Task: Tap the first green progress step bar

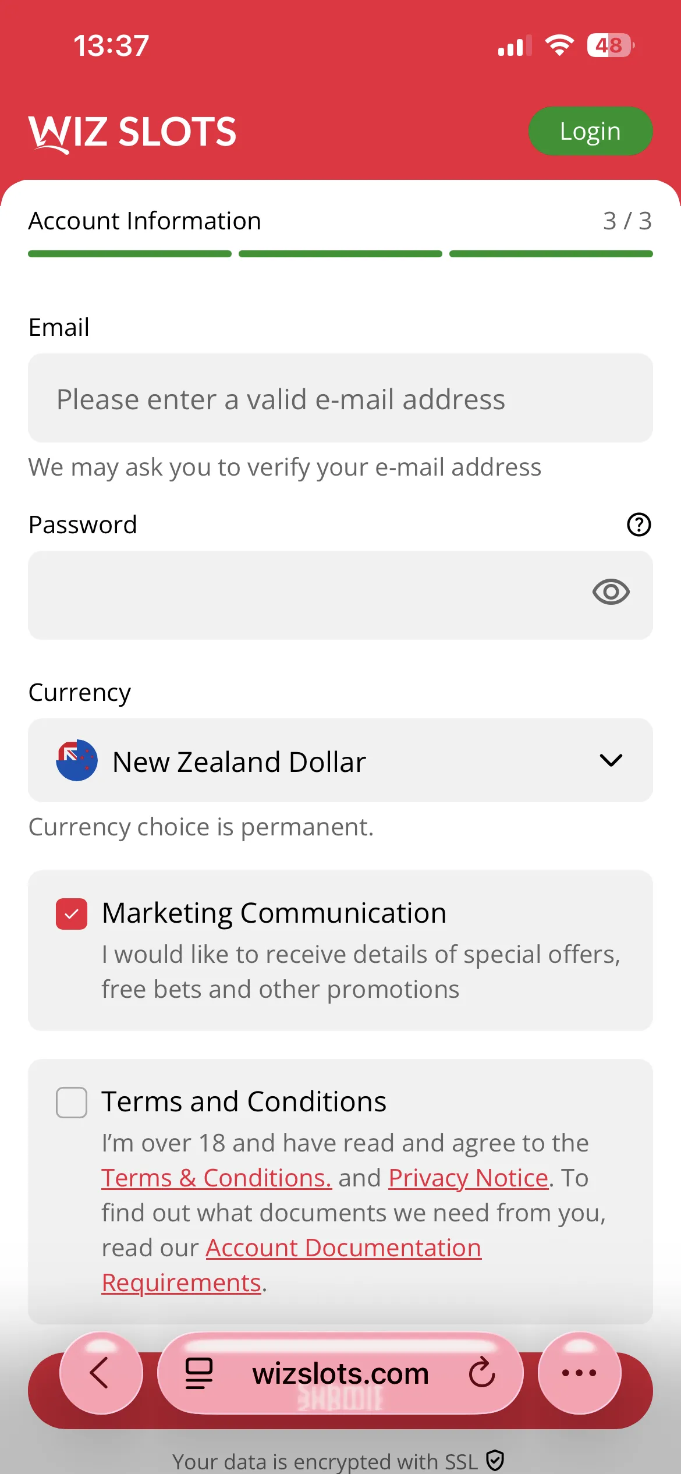Action: click(x=130, y=254)
